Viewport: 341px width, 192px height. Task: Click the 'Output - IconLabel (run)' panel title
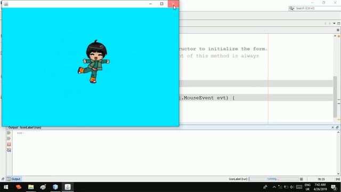(25, 127)
